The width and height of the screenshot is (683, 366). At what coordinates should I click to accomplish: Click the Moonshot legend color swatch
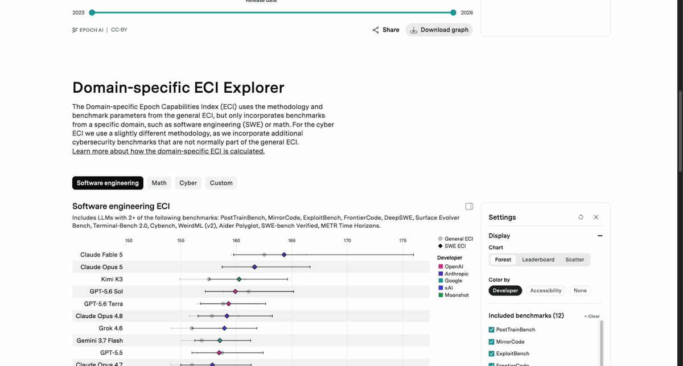point(441,295)
